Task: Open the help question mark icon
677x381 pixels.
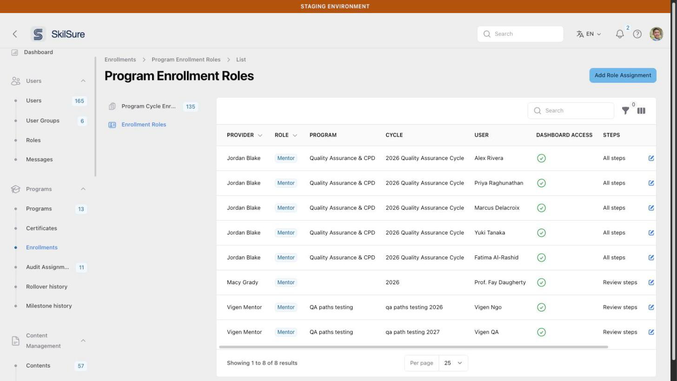Action: pos(637,34)
